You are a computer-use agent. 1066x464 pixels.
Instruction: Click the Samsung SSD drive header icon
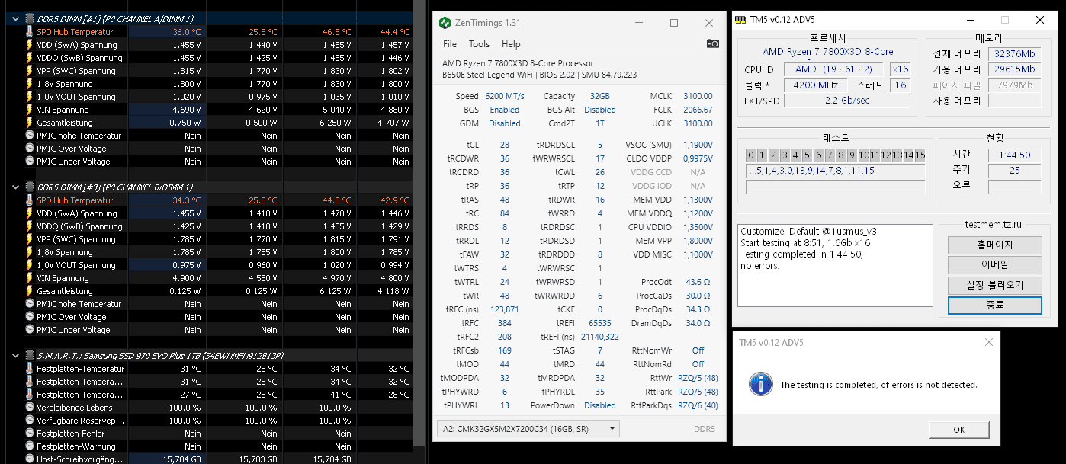click(30, 356)
